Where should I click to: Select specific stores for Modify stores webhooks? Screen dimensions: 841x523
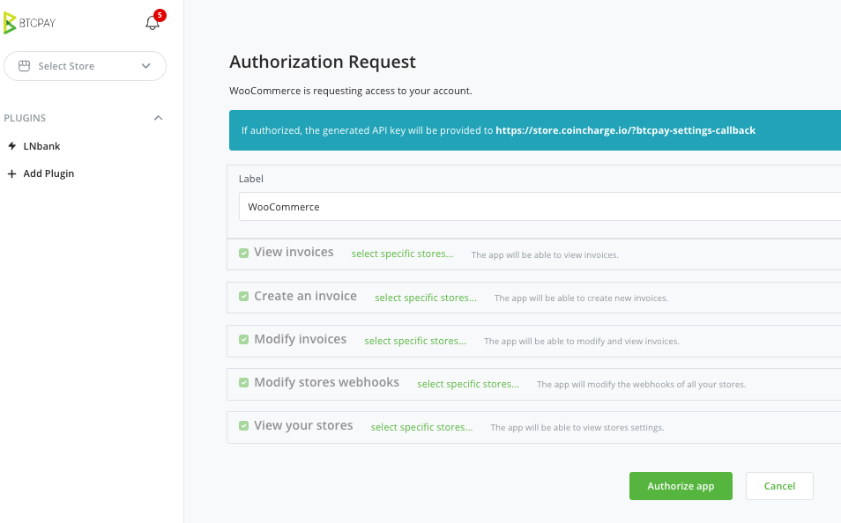click(x=468, y=384)
